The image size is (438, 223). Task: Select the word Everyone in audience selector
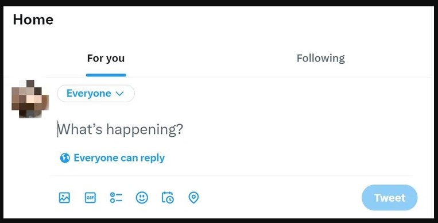click(88, 94)
